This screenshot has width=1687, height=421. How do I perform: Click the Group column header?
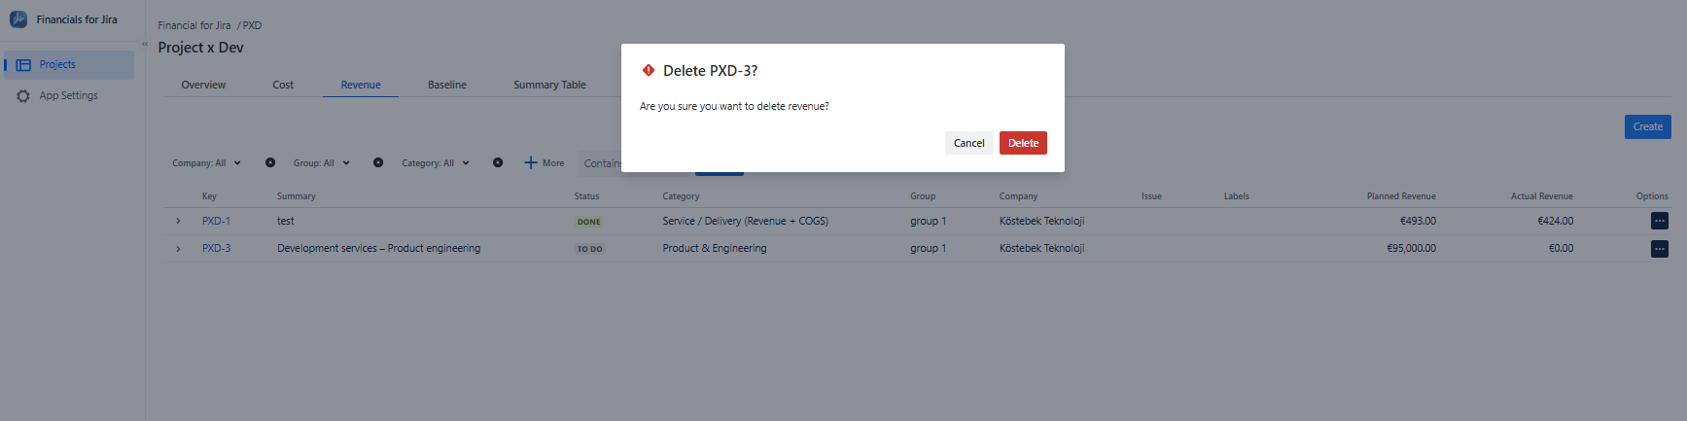pos(923,196)
